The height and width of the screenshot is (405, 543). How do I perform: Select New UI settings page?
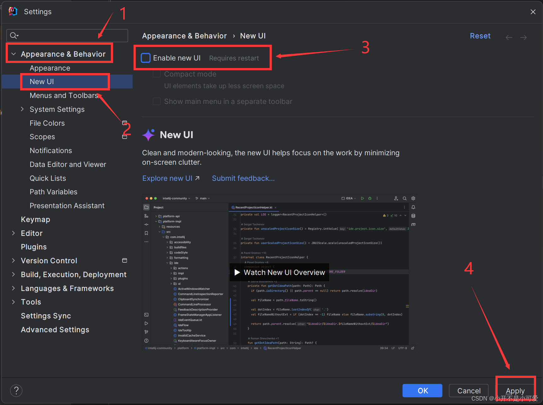(x=67, y=82)
